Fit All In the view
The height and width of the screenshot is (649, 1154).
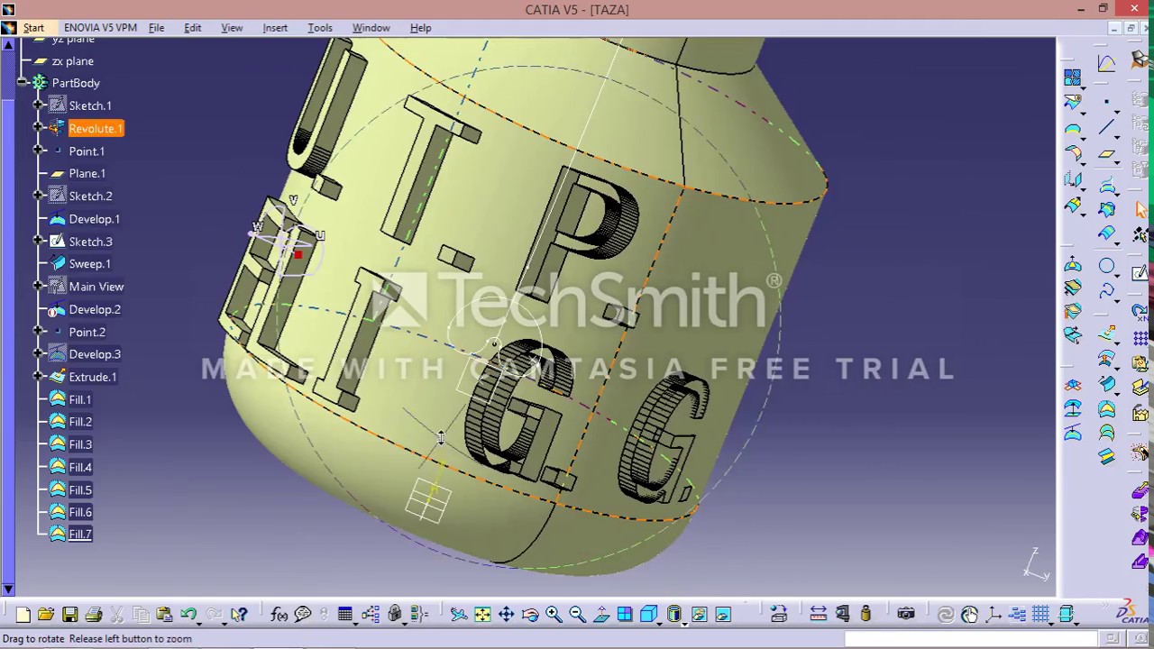click(482, 615)
